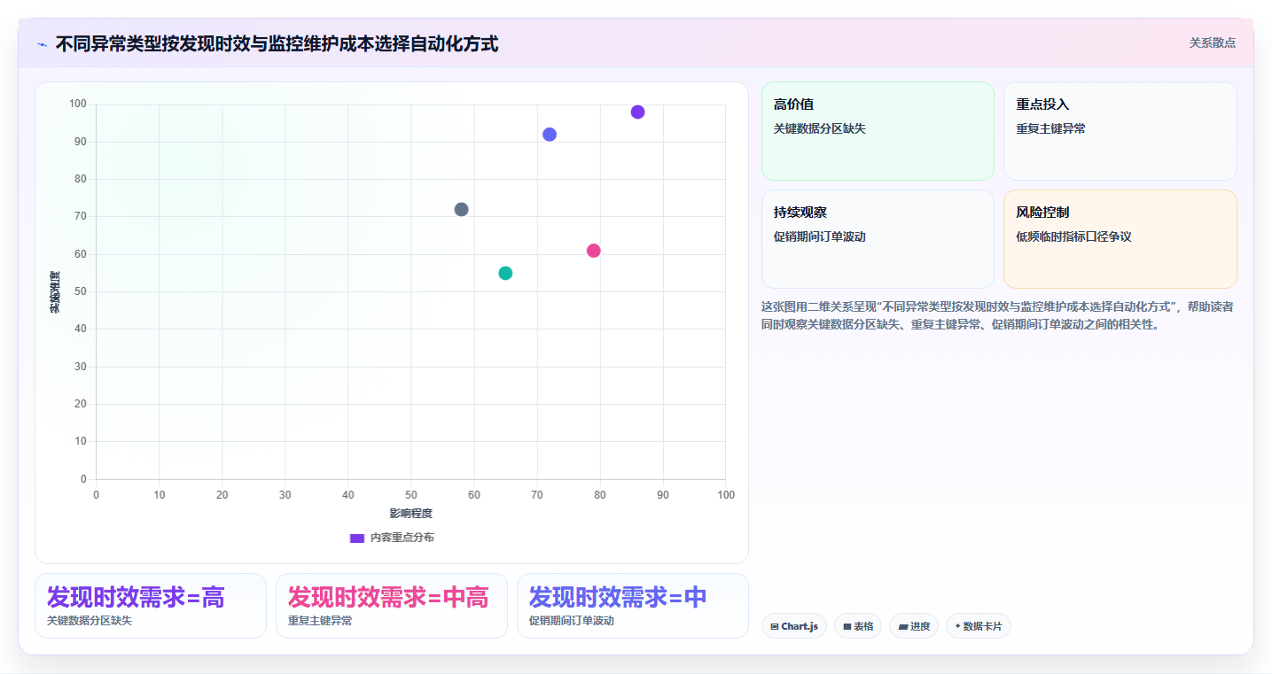
Task: Open the 数据卡片 tag
Action: [x=979, y=626]
